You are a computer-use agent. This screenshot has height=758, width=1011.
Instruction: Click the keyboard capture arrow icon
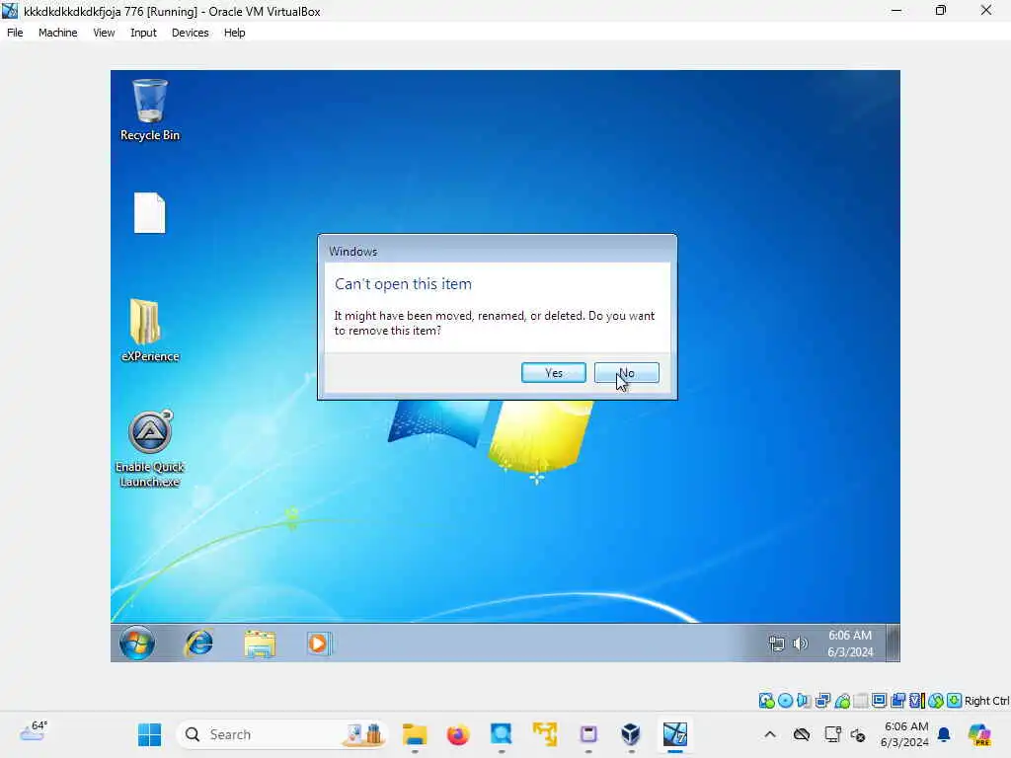(x=955, y=701)
